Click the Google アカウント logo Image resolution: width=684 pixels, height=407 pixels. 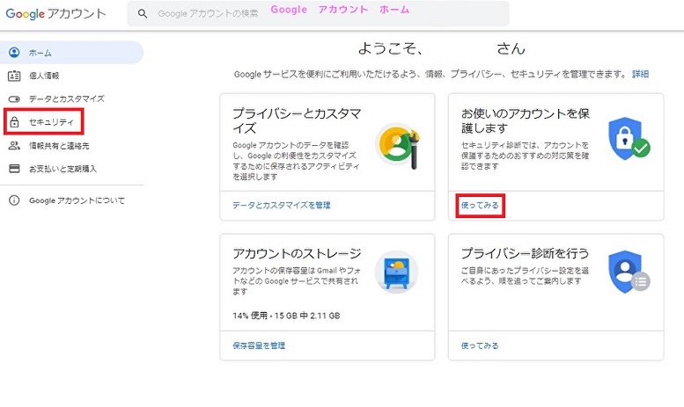tap(55, 13)
